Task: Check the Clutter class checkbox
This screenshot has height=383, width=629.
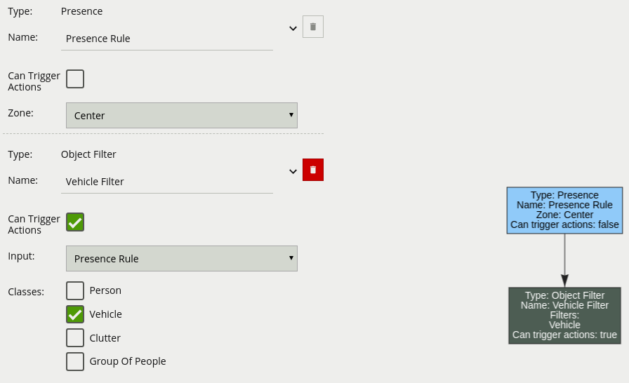Action: (75, 337)
